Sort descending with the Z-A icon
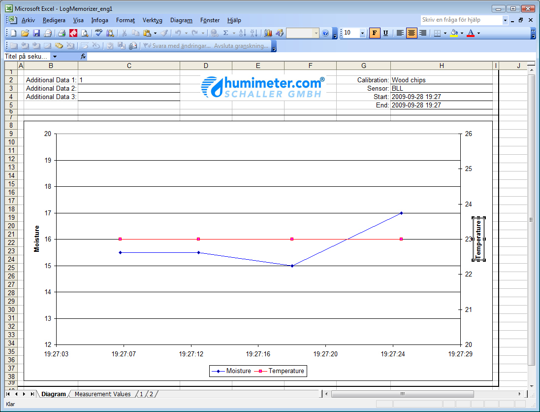Viewport: 540px width, 412px height. pos(254,33)
